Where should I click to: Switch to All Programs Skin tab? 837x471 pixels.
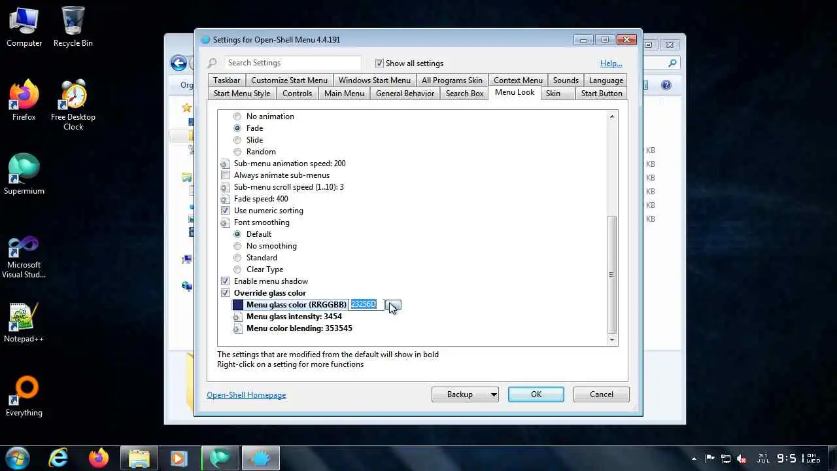click(452, 80)
